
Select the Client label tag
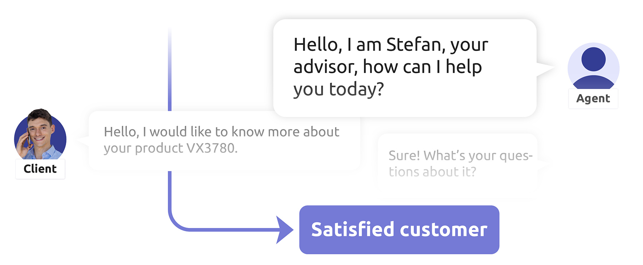point(40,169)
